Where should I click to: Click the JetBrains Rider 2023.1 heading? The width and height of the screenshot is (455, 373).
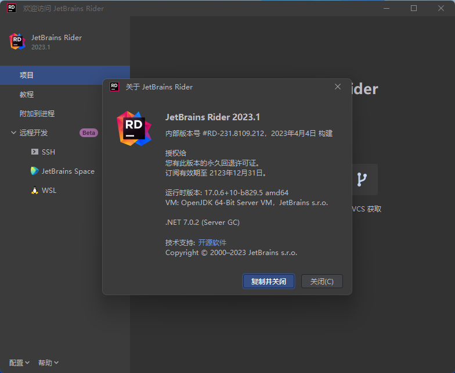(x=212, y=117)
